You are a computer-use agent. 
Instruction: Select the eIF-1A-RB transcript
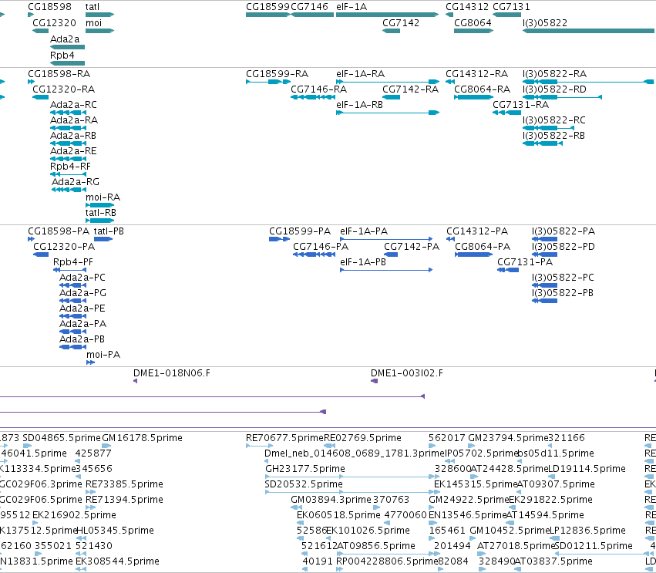(388, 113)
